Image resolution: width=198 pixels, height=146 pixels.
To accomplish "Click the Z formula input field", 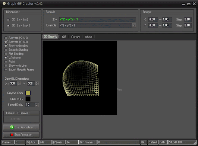I will coord(97,19).
